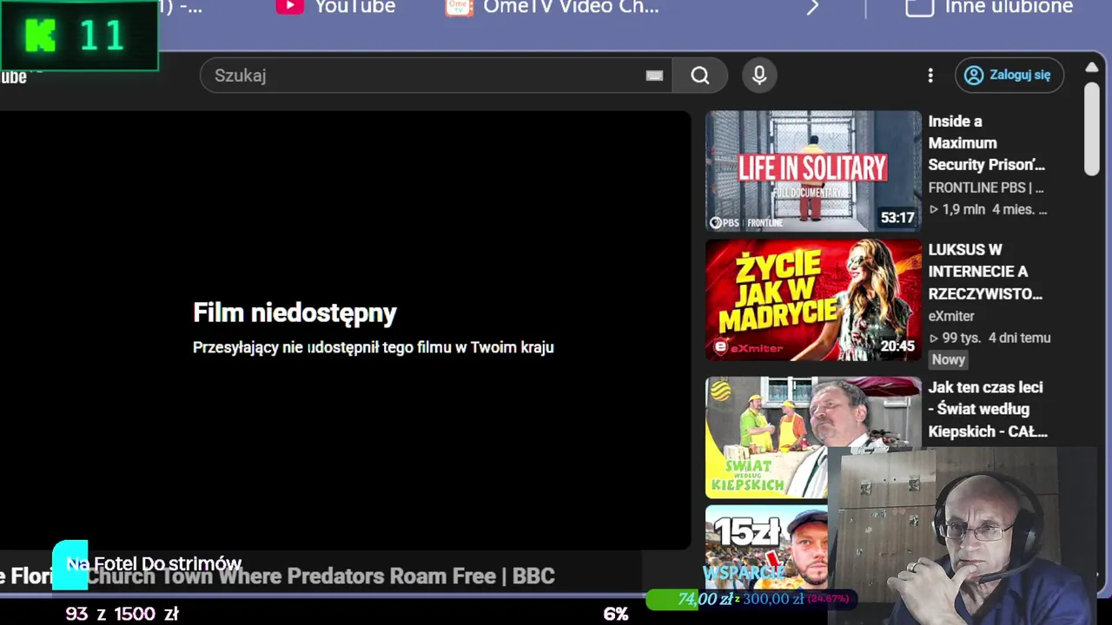
Task: Open the 15zł Wsparcie video thumbnail
Action: click(x=767, y=547)
